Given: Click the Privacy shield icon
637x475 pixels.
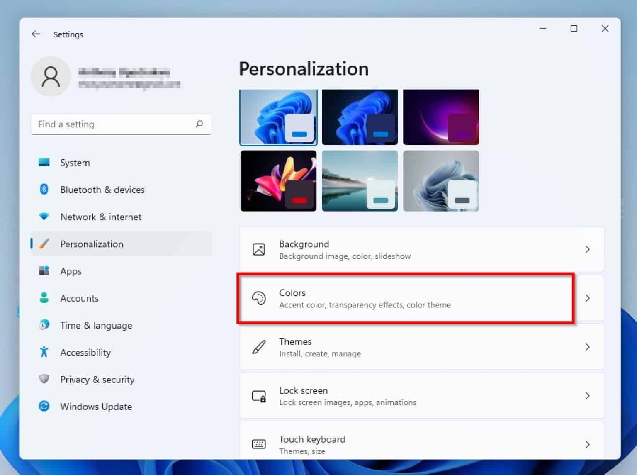Looking at the screenshot, I should coord(44,379).
